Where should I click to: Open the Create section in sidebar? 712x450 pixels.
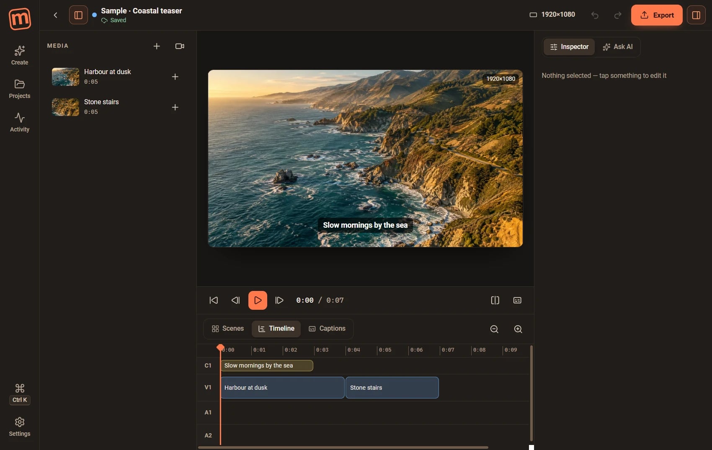point(20,55)
